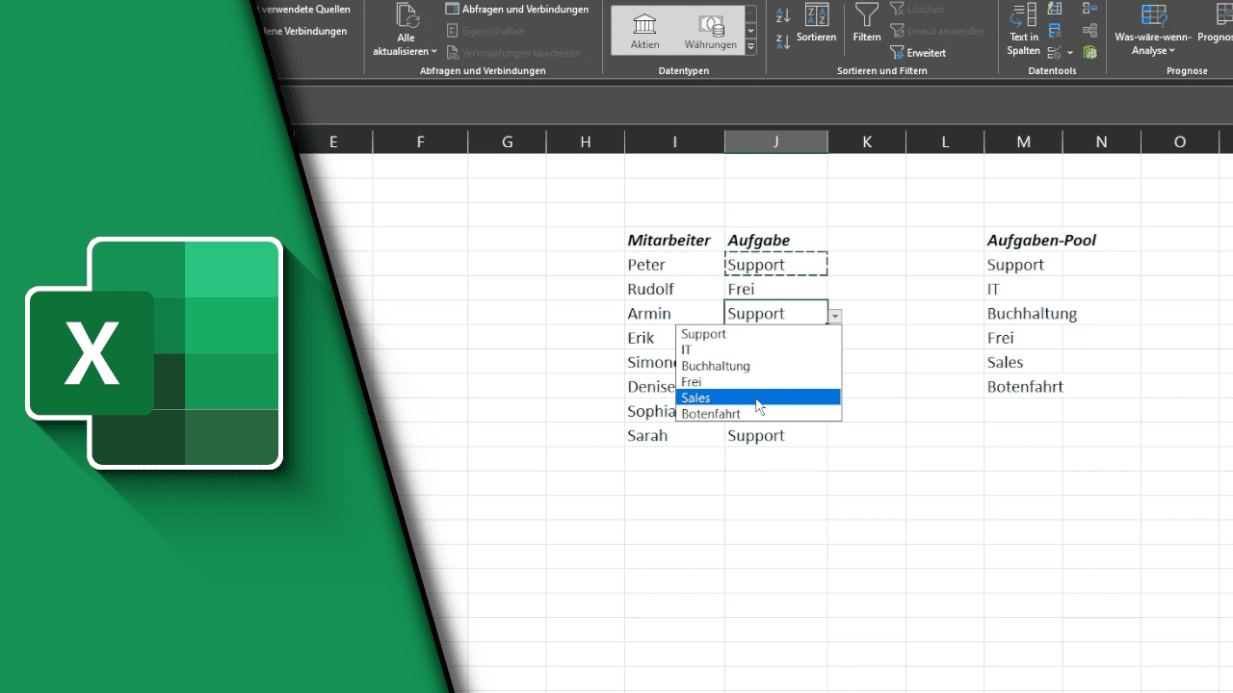Select column header H
The image size is (1233, 693).
tap(586, 141)
